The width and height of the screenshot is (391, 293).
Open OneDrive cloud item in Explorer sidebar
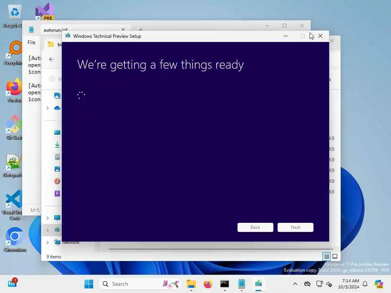pos(57,108)
